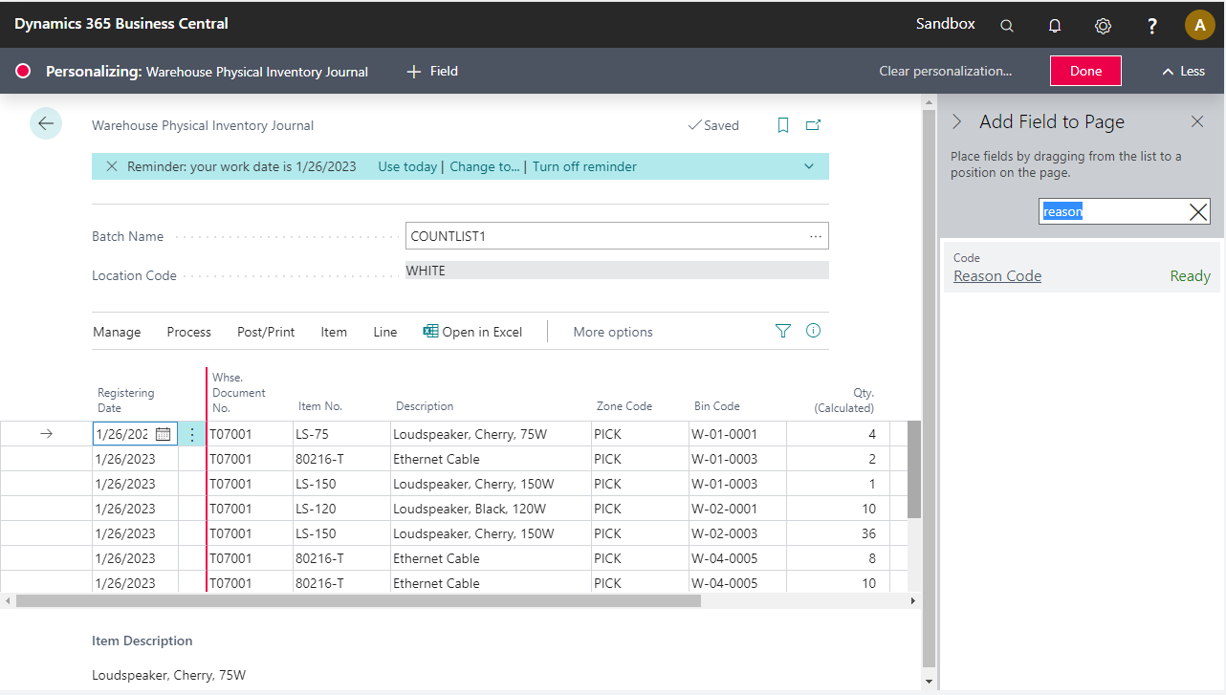This screenshot has height=695, width=1226.
Task: Open the Batch Name lookup ellipsis
Action: coord(816,236)
